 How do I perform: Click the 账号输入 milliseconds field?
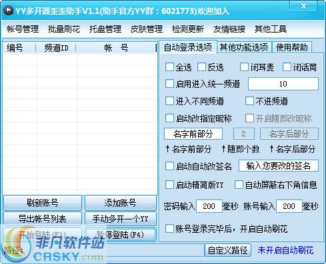click(289, 206)
